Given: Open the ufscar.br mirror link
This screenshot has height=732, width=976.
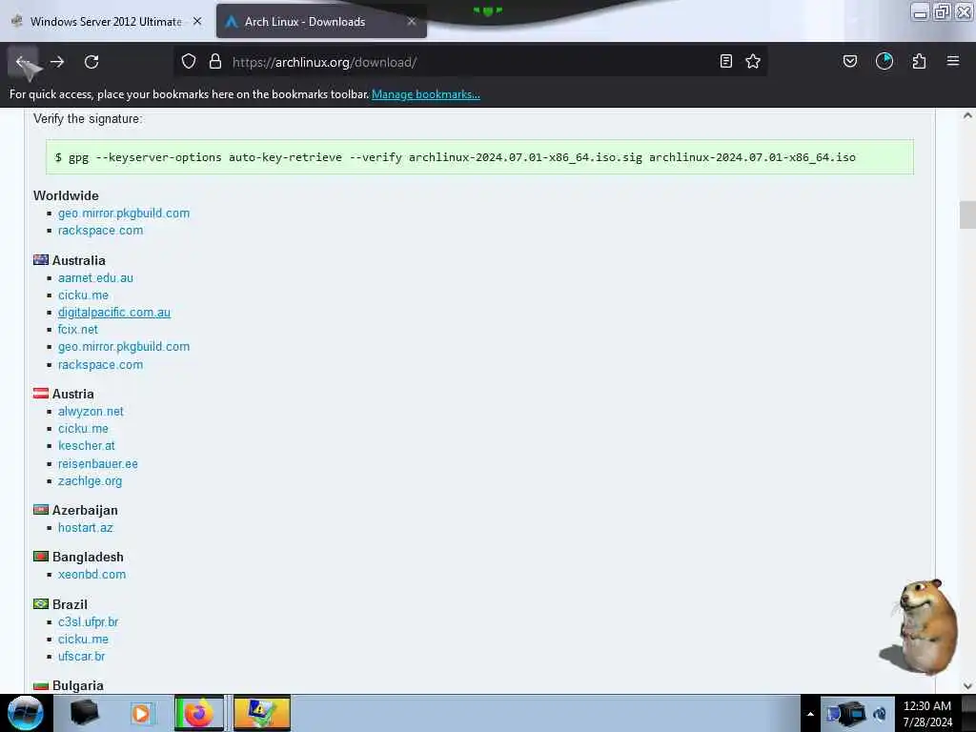Looking at the screenshot, I should pos(82,656).
